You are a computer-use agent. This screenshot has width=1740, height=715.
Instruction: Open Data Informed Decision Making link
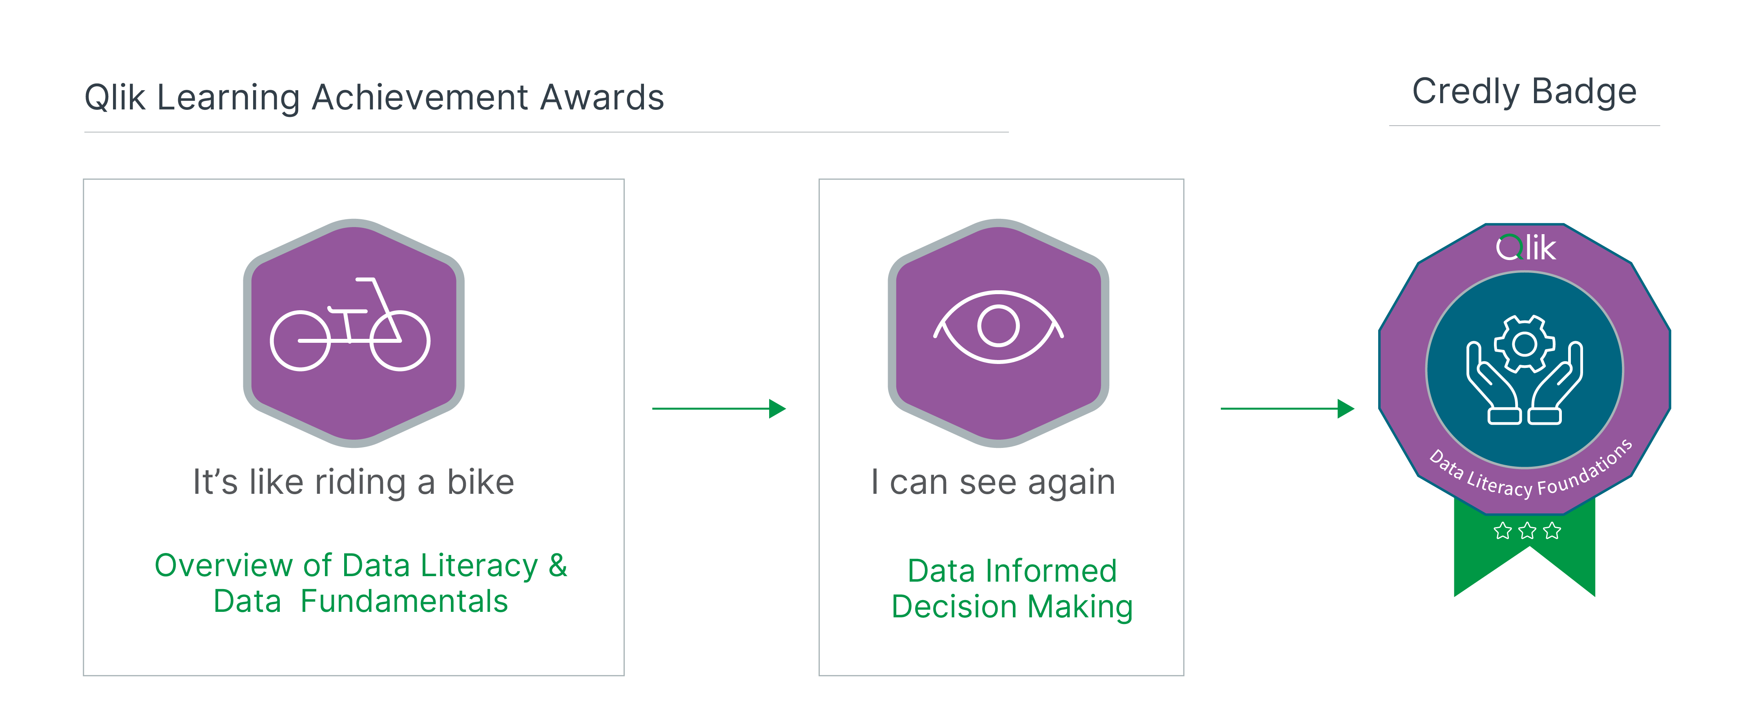[1012, 589]
